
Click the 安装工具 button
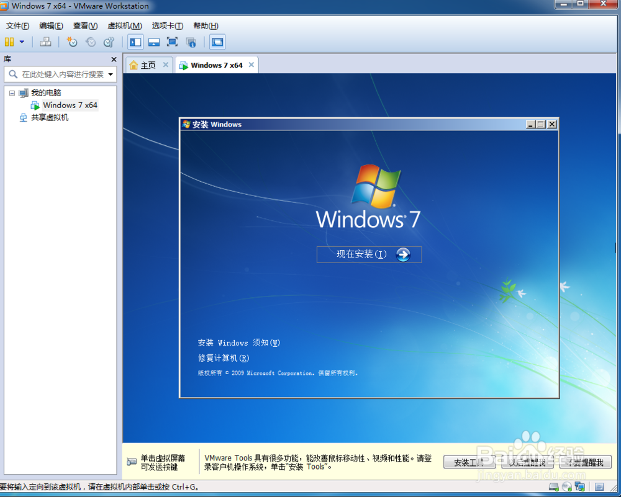[469, 462]
